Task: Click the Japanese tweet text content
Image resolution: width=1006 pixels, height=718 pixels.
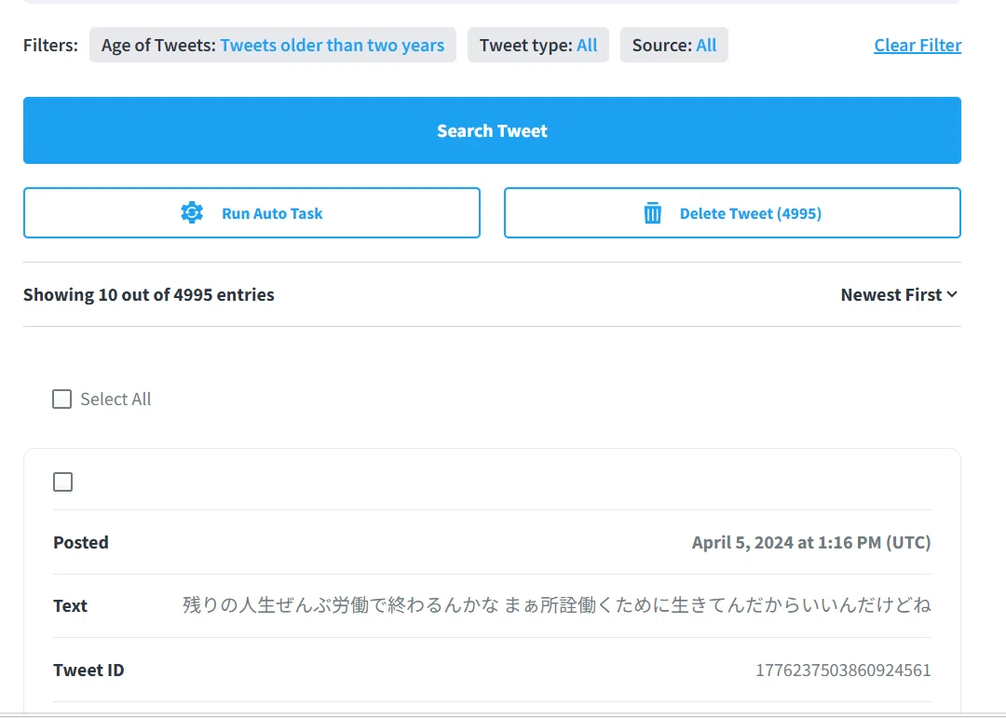Action: 556,605
